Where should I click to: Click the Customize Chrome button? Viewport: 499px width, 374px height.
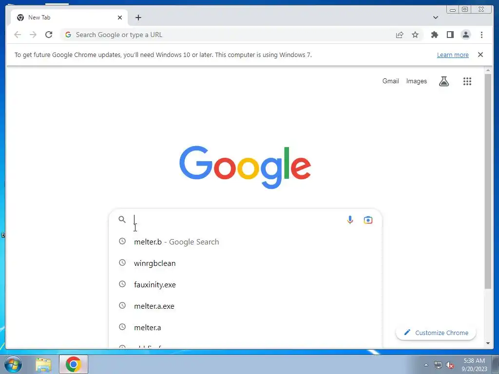coord(436,333)
